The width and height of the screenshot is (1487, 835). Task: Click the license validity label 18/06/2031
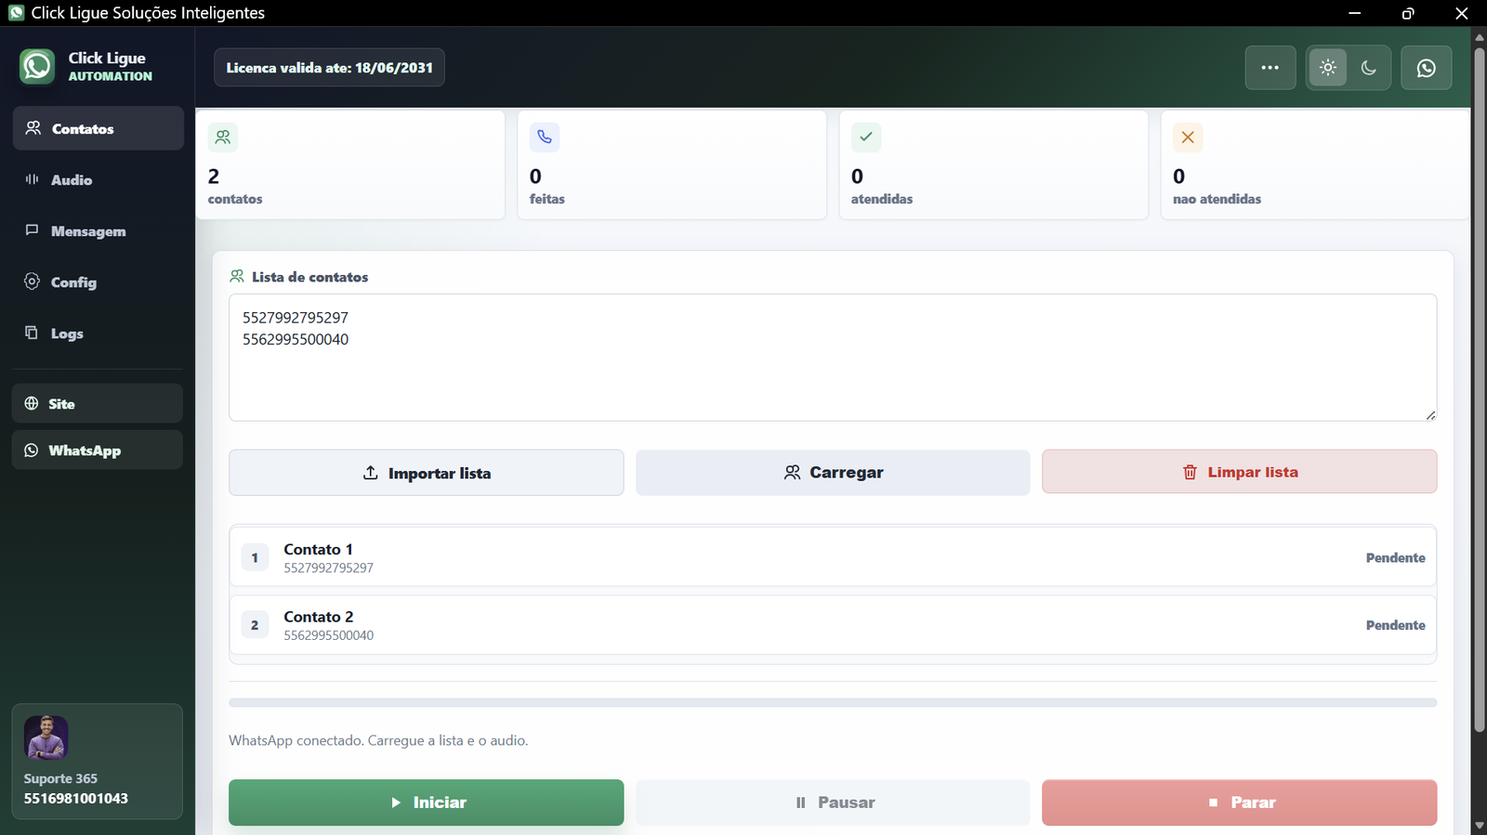[330, 68]
